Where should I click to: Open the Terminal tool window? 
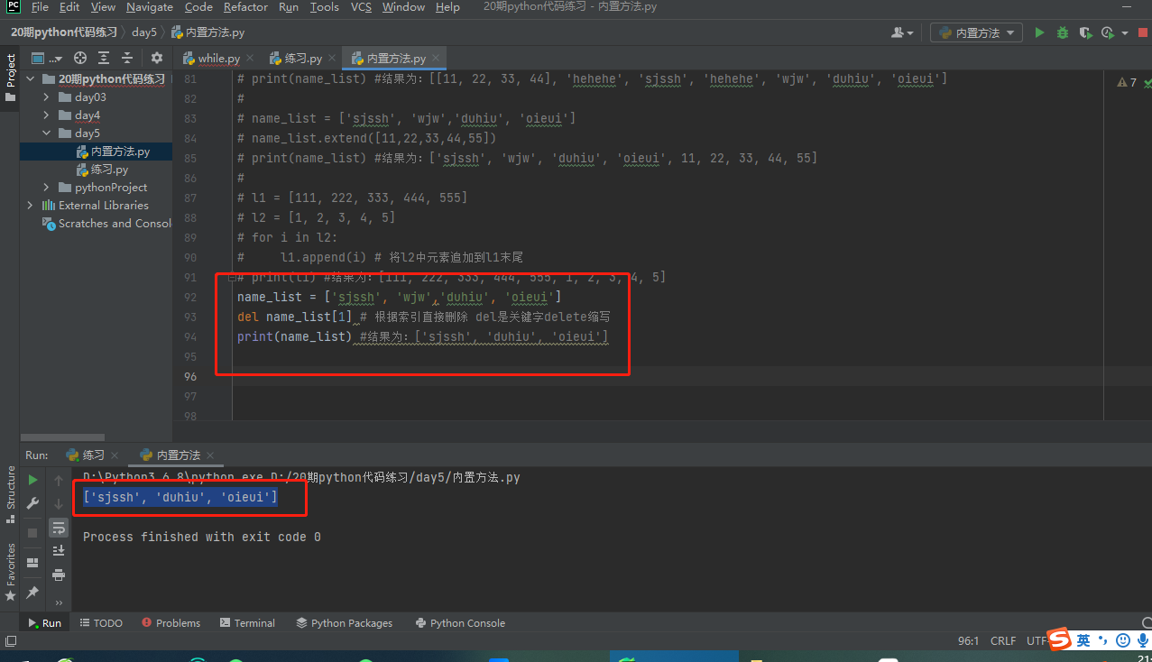247,623
